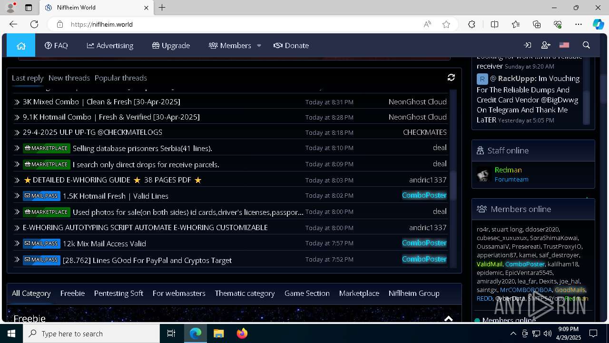Click MARKETPLACE tag on Serbia database thread
This screenshot has width=609, height=343.
coord(47,148)
